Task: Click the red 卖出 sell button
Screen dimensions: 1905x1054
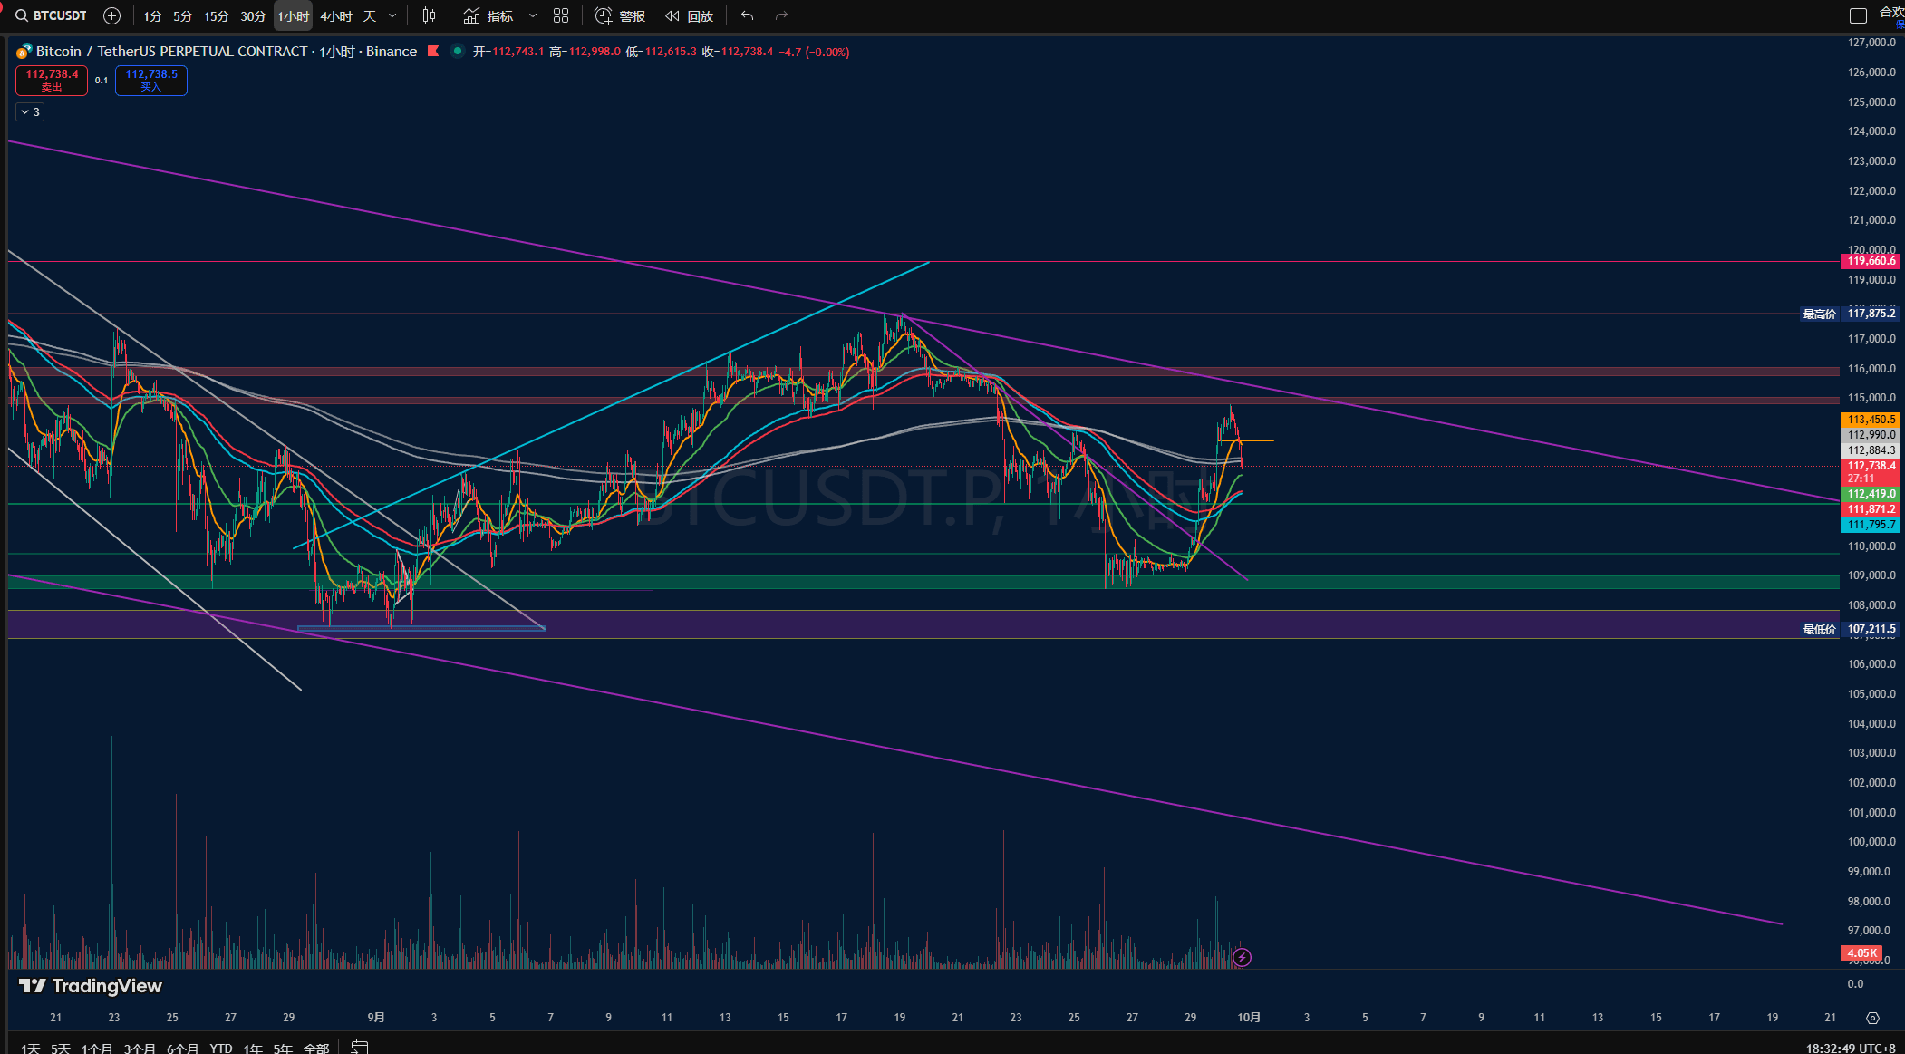Action: tap(52, 80)
